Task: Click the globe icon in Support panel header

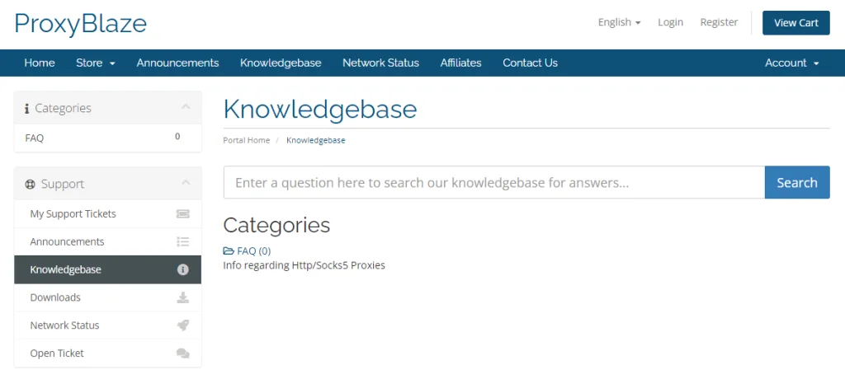Action: 31,185
